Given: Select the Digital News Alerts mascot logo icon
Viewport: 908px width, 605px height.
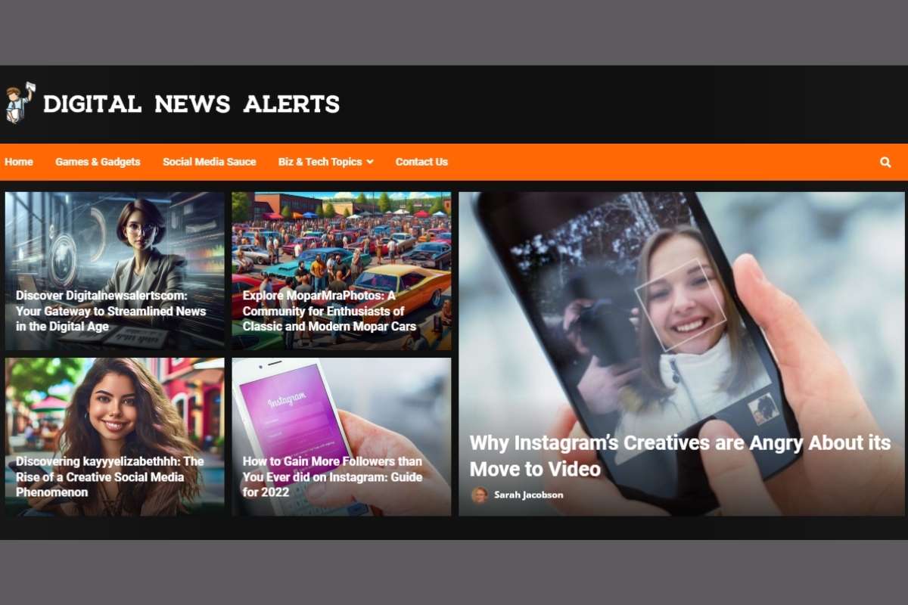Looking at the screenshot, I should pyautogui.click(x=20, y=104).
